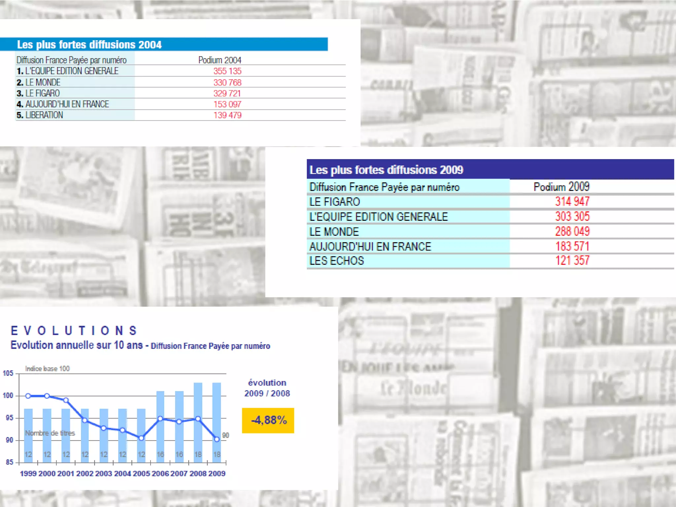The width and height of the screenshot is (676, 507).
Task: Click the 314 947 figure
Action: (572, 201)
